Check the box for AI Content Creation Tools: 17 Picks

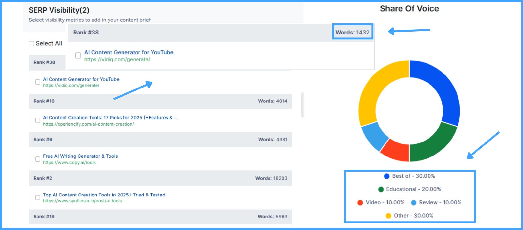click(37, 120)
